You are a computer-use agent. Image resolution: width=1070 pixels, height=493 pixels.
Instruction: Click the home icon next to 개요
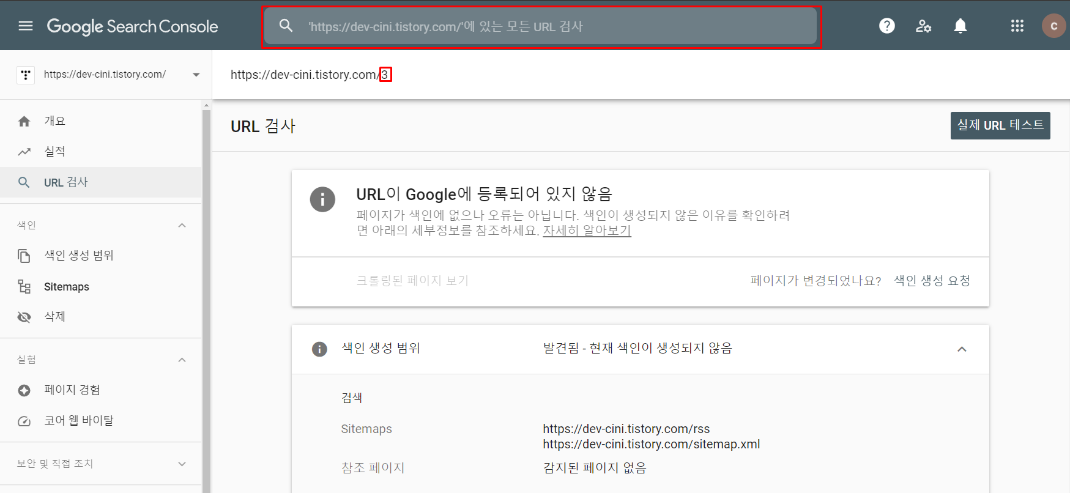coord(24,121)
